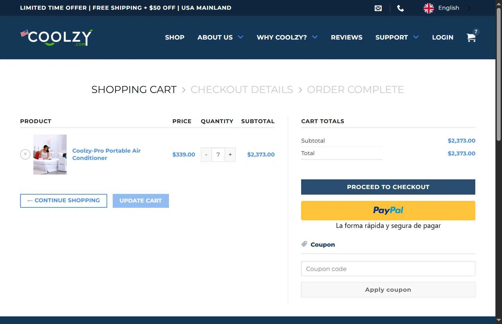Click the $339.00 price text
Image resolution: width=502 pixels, height=324 pixels.
184,155
